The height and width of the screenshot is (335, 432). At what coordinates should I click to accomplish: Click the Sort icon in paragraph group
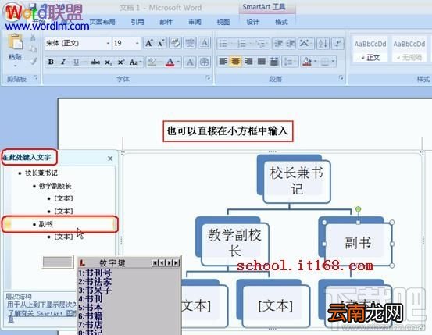(x=323, y=44)
